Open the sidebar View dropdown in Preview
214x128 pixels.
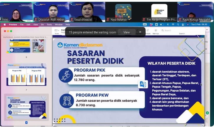coord(57,32)
